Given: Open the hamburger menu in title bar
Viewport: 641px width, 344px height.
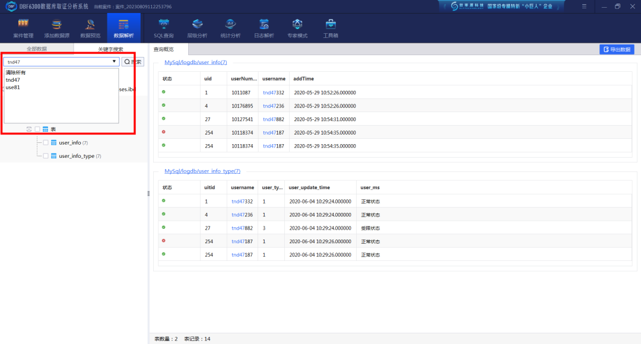Looking at the screenshot, I should (x=584, y=7).
